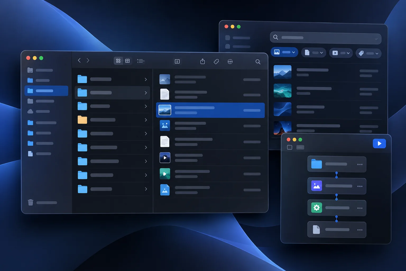Toggle the preview pane icon in file browser toolbar
This screenshot has height=271, width=406.
click(177, 61)
